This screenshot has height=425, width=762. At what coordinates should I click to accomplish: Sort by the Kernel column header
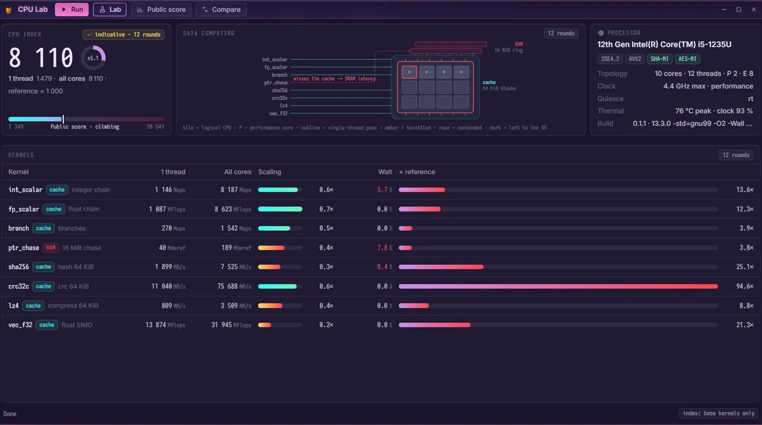click(19, 172)
